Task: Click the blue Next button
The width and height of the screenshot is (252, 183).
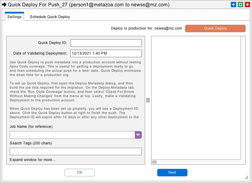Action: coord(172,172)
